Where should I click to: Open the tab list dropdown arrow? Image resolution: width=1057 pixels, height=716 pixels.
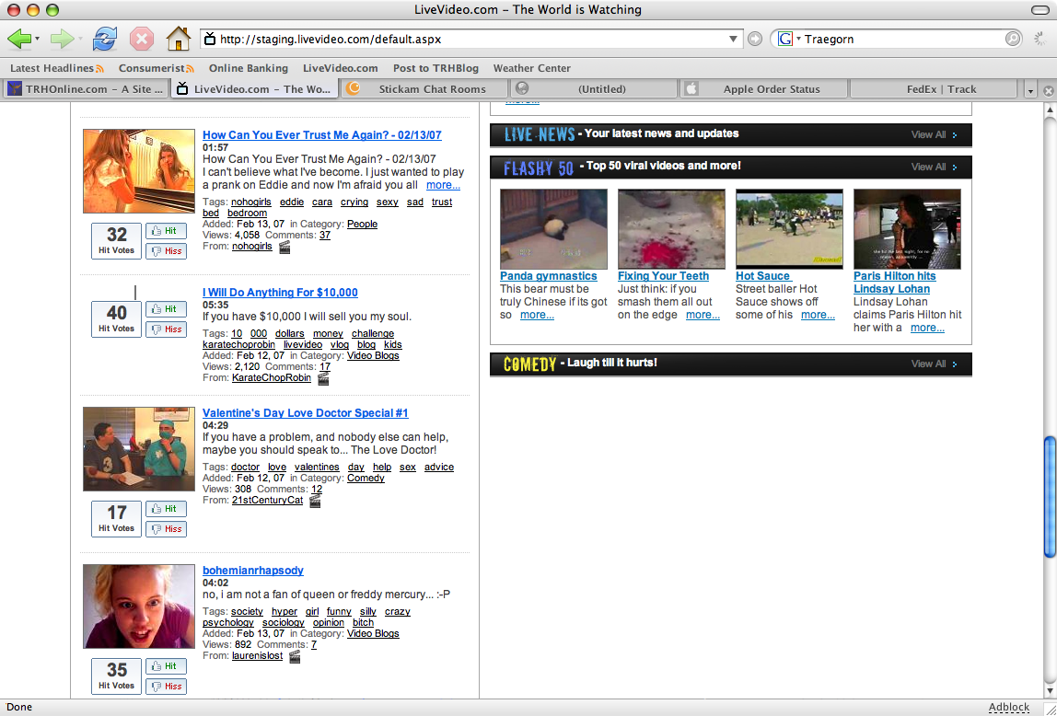pos(1030,90)
